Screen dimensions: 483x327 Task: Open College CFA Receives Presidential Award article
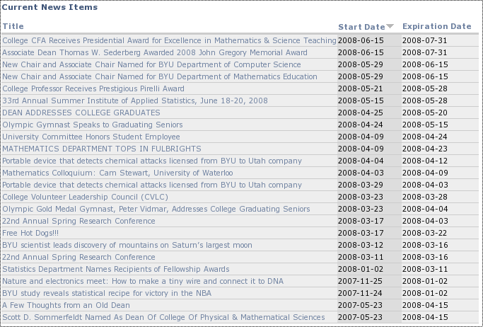(x=169, y=40)
